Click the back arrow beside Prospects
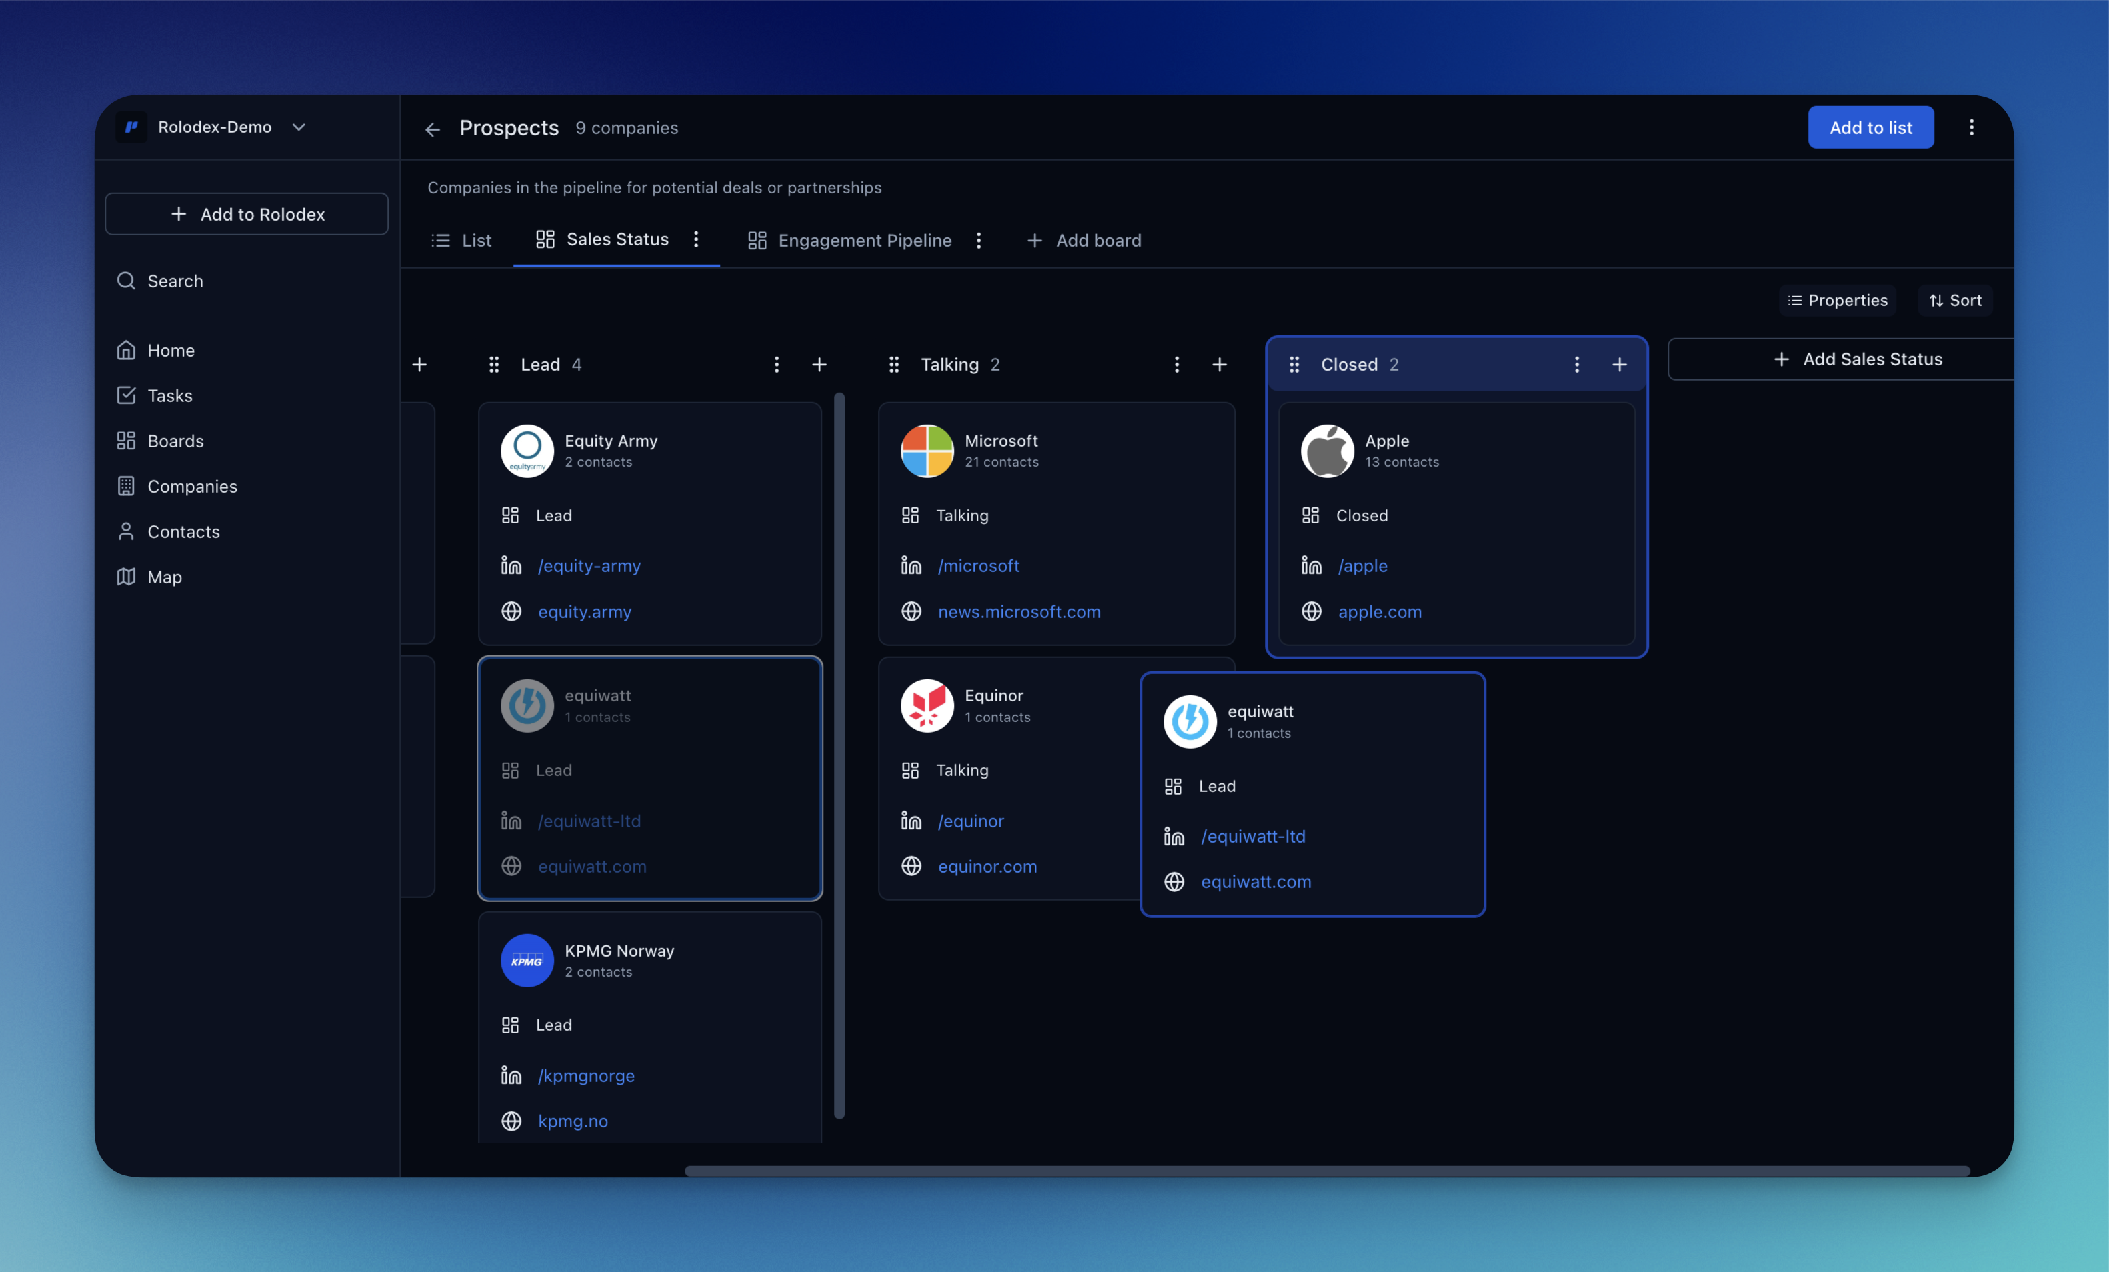The image size is (2109, 1272). [x=432, y=129]
